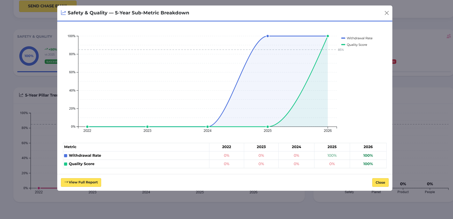Select the blue Withdrawal Rate 2025 data point
The height and width of the screenshot is (219, 453).
point(267,36)
